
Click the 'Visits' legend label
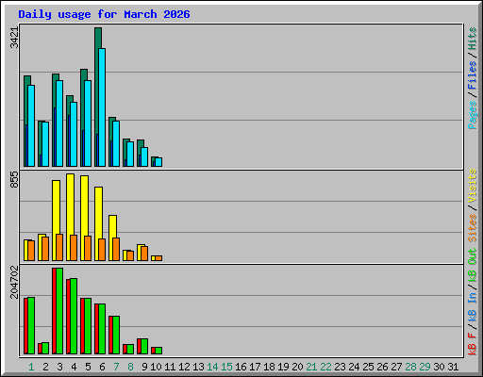(x=473, y=186)
